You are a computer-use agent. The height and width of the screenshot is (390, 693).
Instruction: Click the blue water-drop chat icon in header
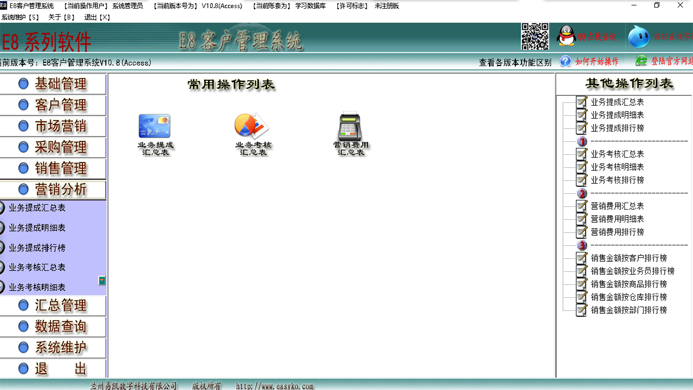click(x=639, y=36)
